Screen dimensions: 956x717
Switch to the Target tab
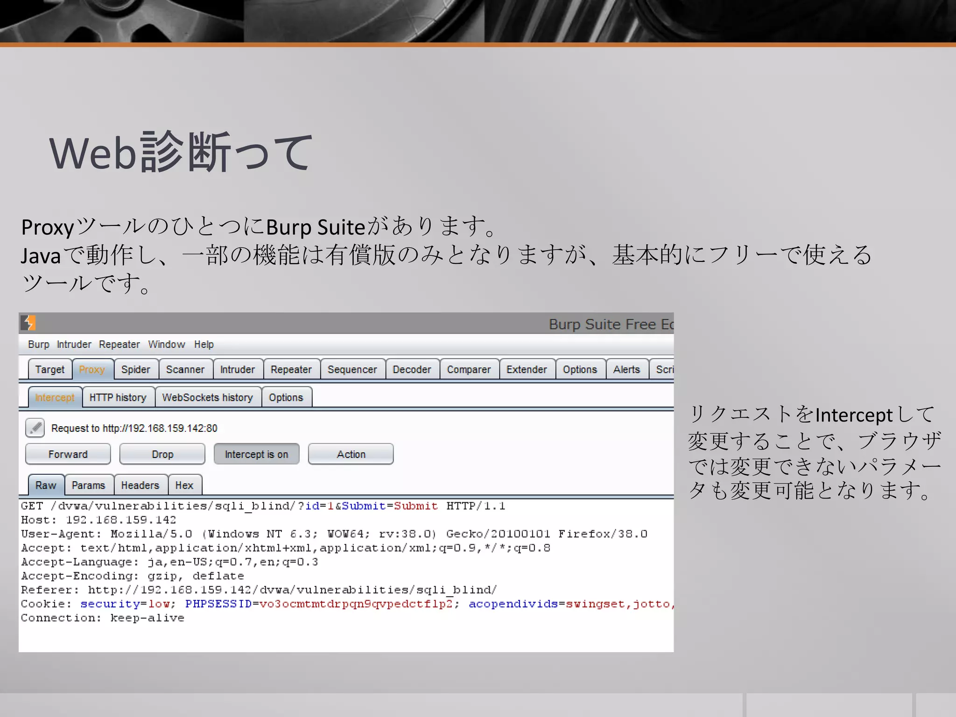50,369
